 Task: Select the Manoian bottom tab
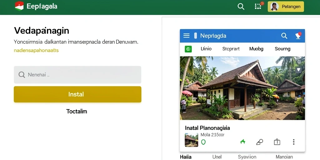(284, 157)
